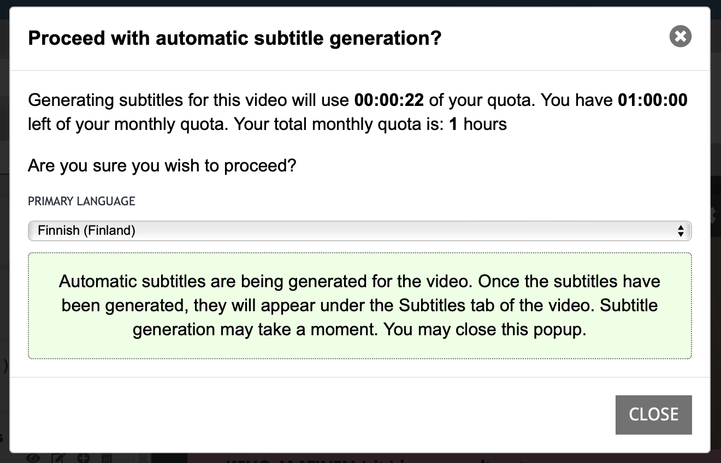Click the bold 1 in total monthly quota
The height and width of the screenshot is (463, 721).
point(453,124)
